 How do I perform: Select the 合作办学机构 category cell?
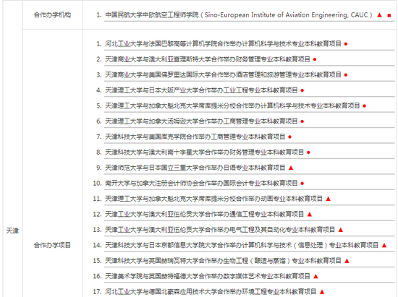[x=52, y=15]
